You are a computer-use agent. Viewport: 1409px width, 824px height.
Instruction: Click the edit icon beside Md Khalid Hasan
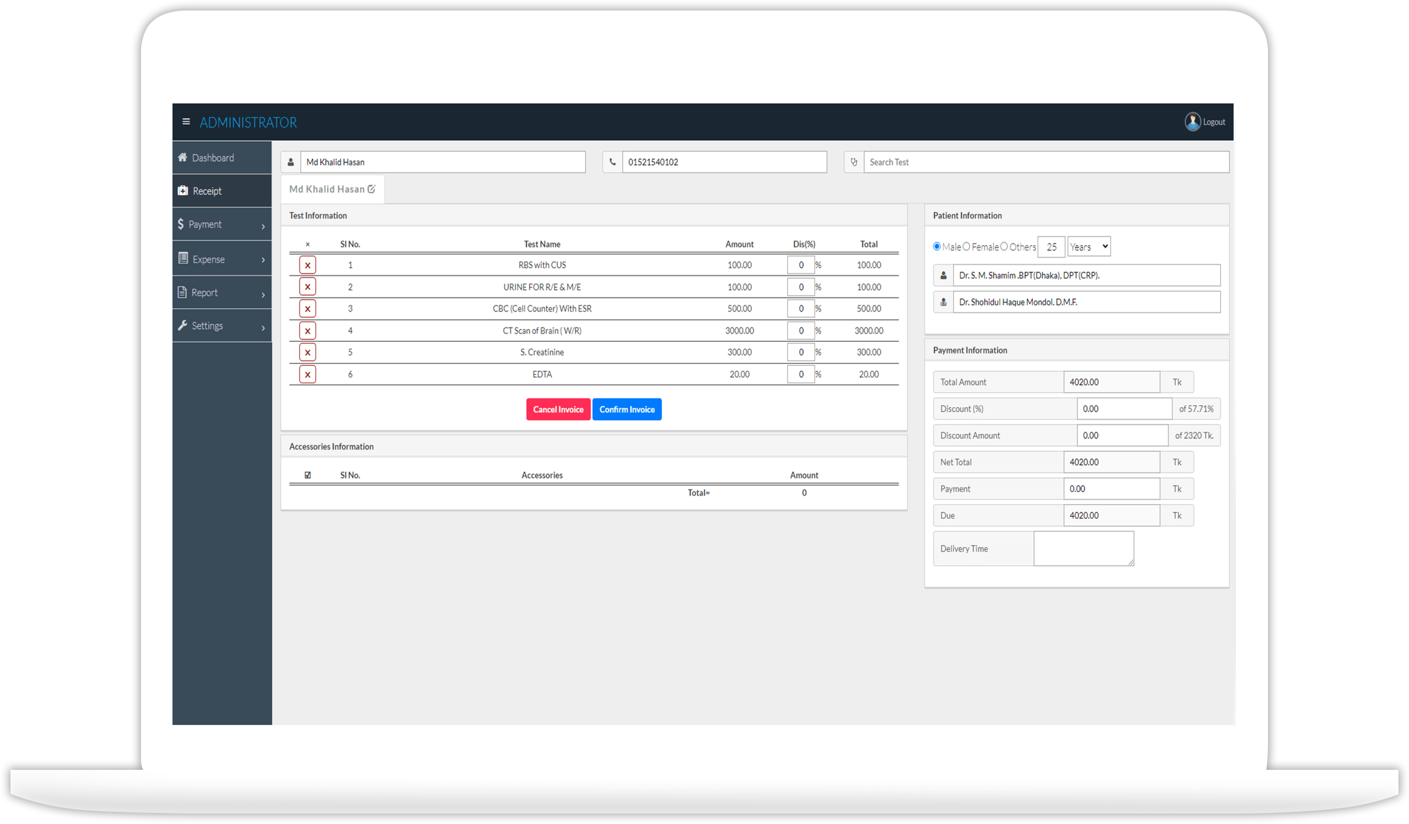coord(372,189)
